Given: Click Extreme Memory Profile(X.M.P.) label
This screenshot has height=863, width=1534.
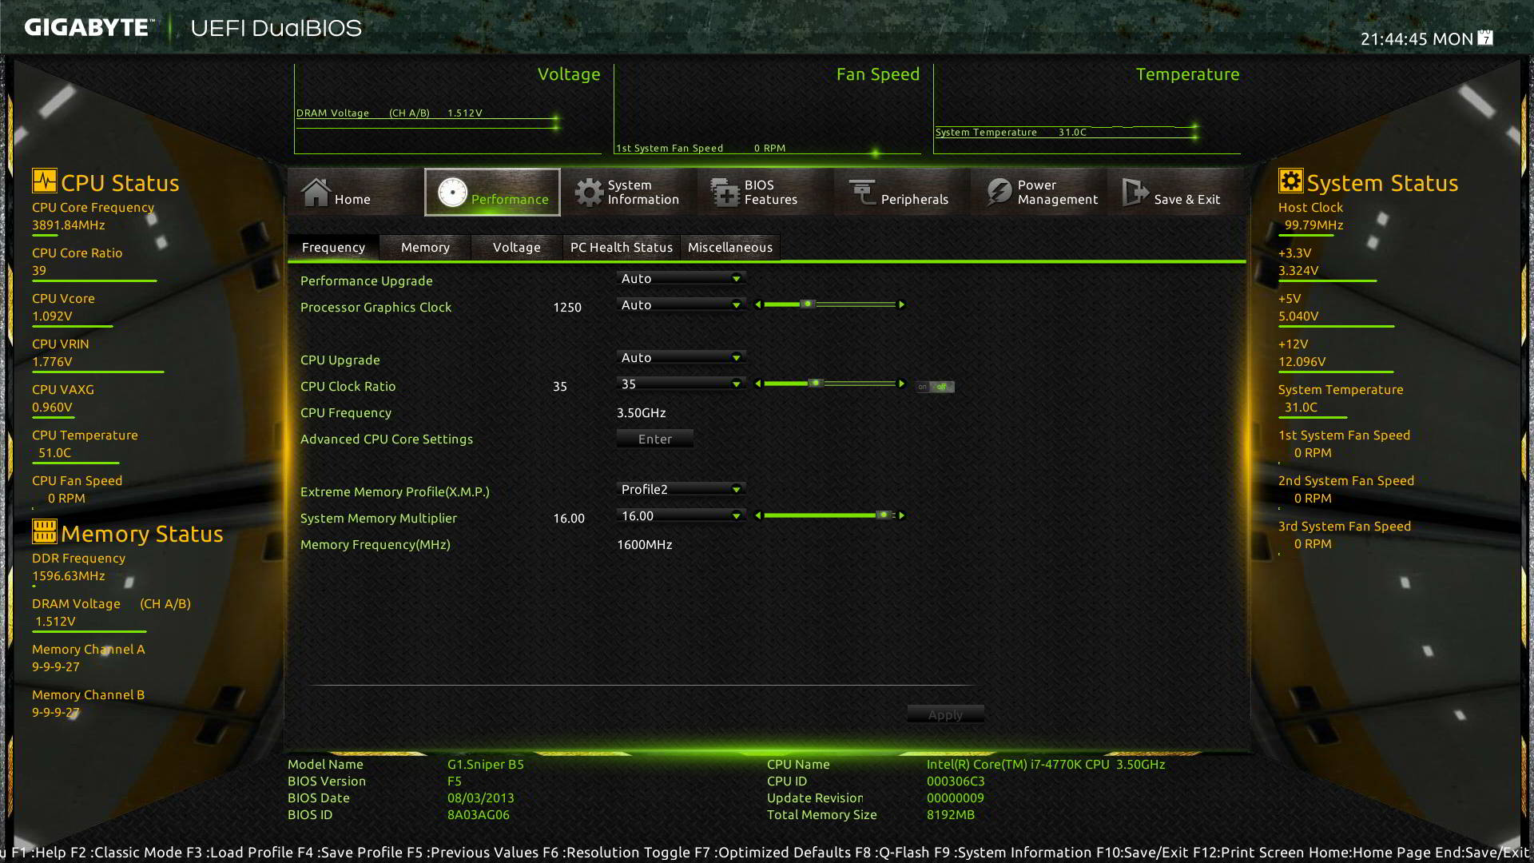Looking at the screenshot, I should click(x=395, y=491).
